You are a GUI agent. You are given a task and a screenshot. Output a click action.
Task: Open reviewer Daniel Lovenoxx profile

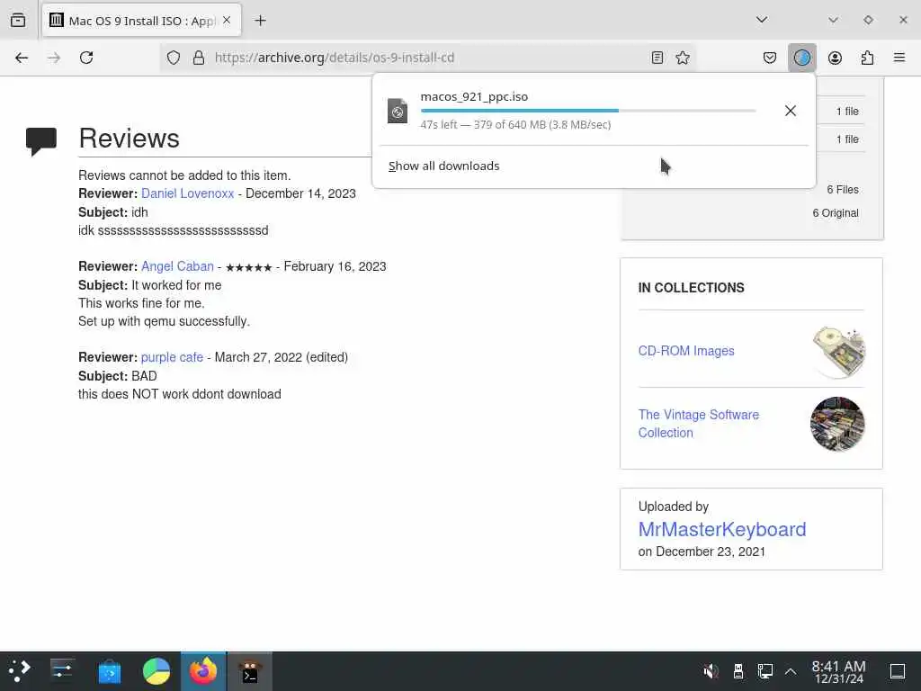(187, 193)
